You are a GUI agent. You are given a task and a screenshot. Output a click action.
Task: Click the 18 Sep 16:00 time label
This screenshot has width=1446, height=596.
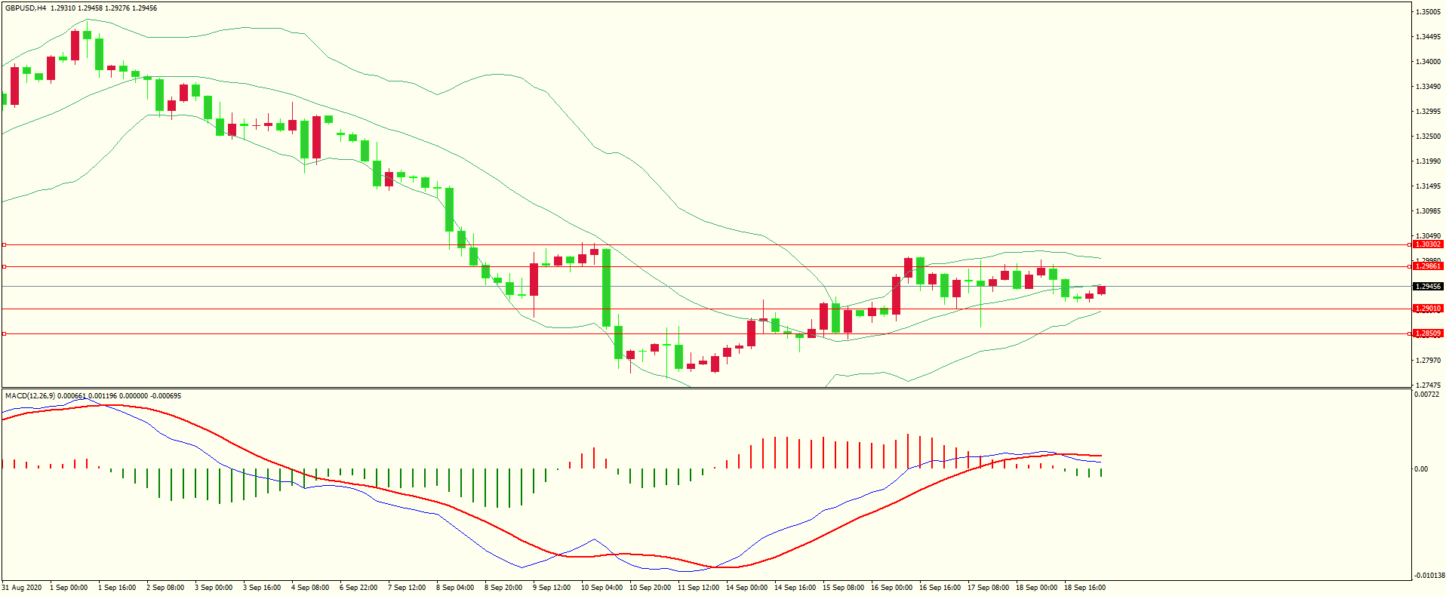(1085, 588)
